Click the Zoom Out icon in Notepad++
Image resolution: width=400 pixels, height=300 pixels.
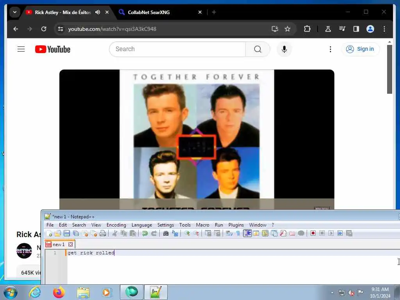196,234
